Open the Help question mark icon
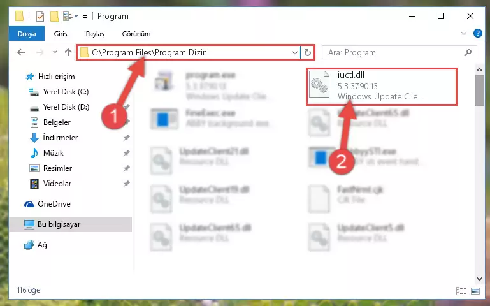Screen dimensions: 490x306 coord(477,33)
